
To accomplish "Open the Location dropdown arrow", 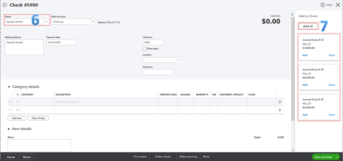I will tap(179, 60).
